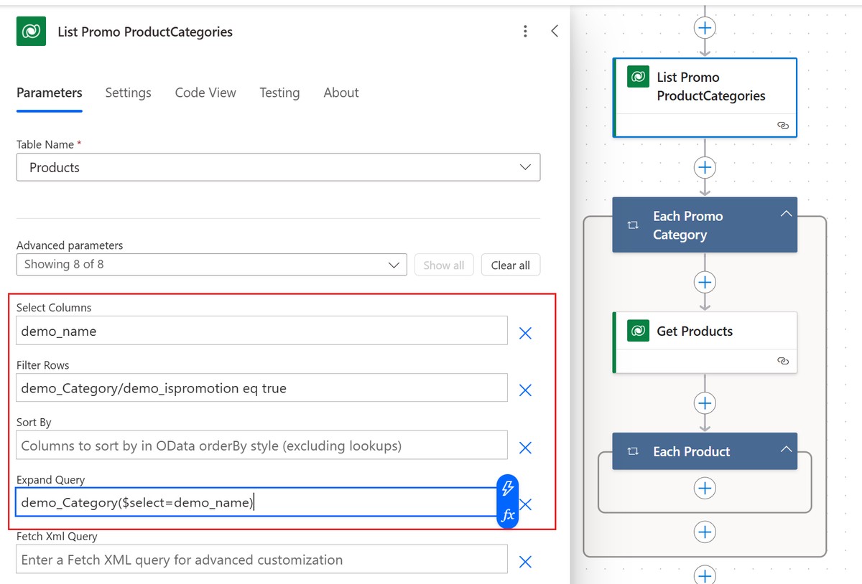
Task: Collapse the Each Promo Category loop
Action: [786, 214]
